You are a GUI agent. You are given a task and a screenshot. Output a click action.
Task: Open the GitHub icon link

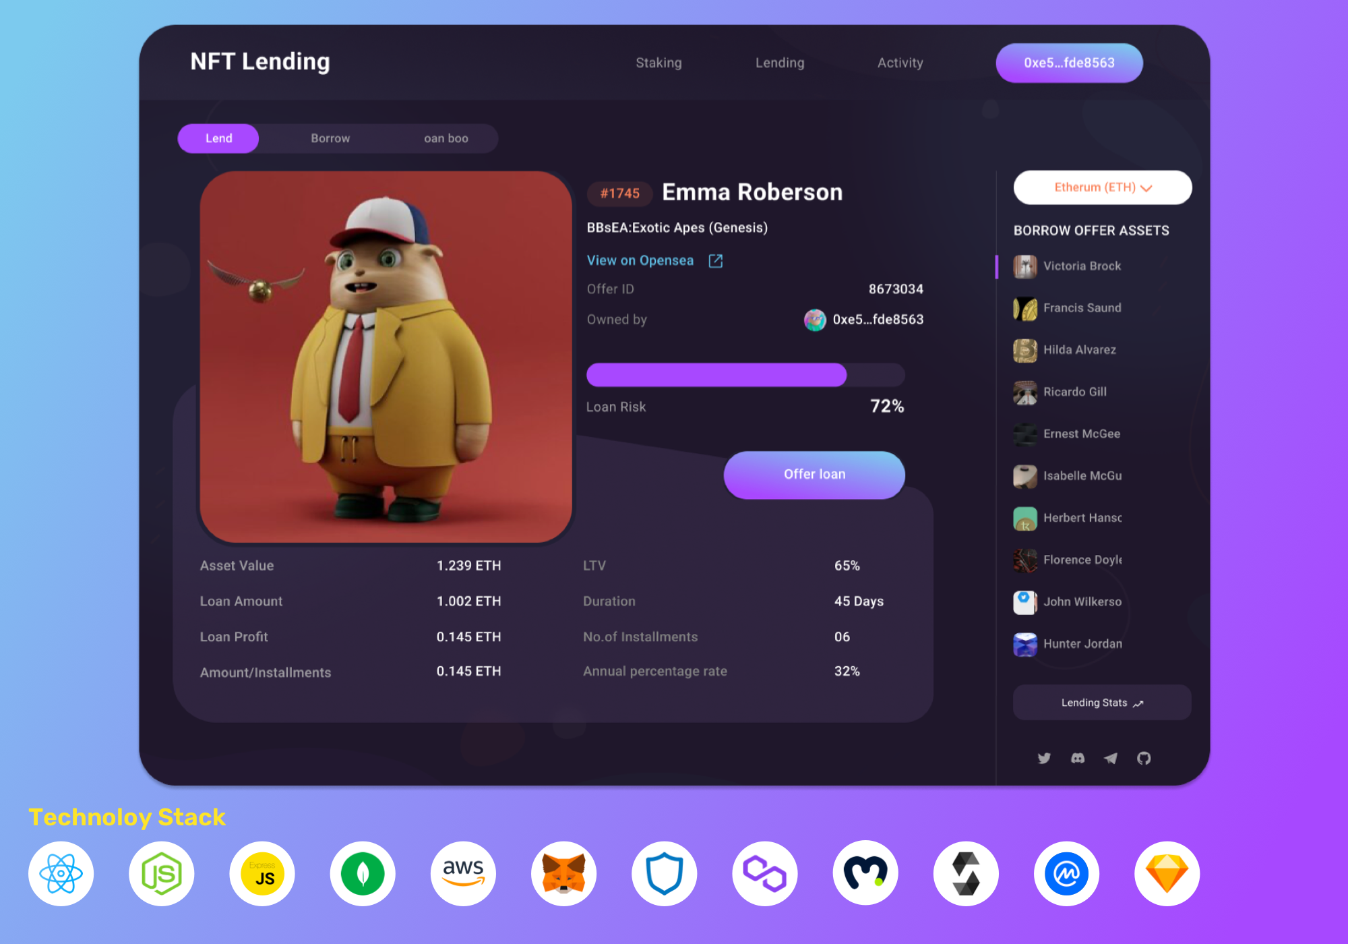click(1144, 758)
